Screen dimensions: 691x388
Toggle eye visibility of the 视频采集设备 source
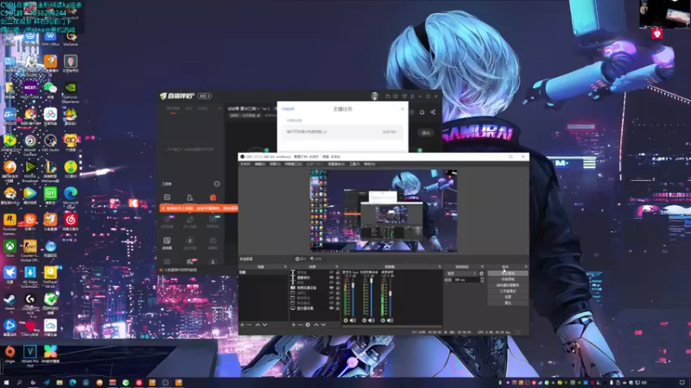(332, 288)
